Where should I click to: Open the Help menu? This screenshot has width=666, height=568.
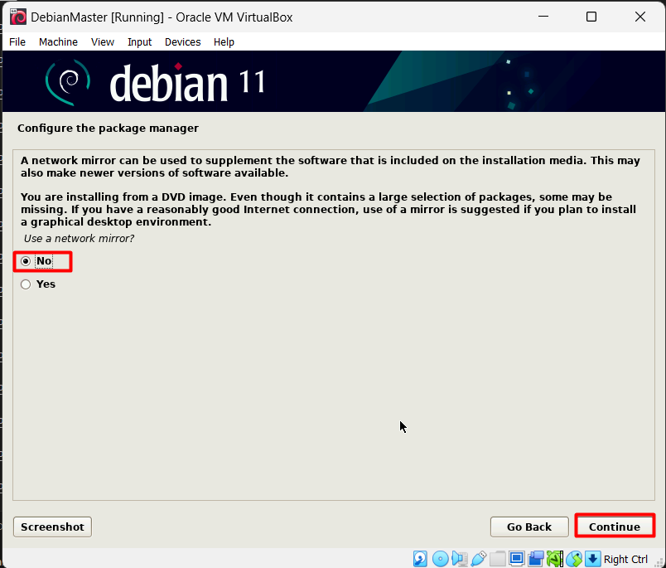[x=224, y=42]
